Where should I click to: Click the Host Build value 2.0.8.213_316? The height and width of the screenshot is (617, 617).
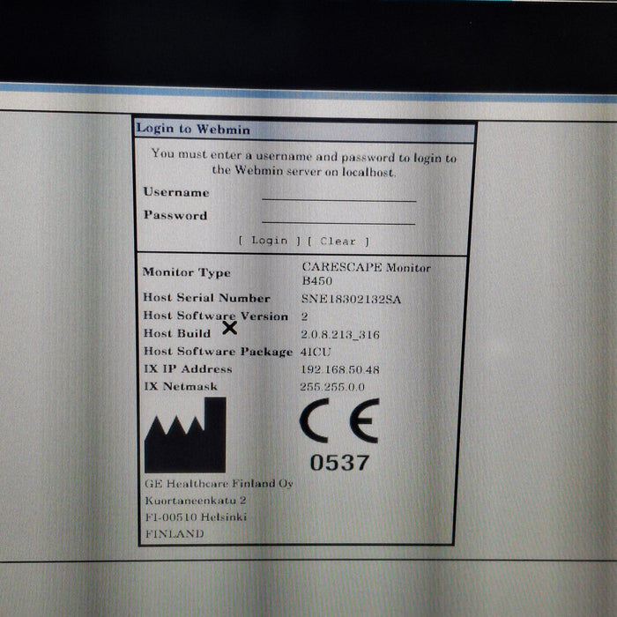[340, 335]
